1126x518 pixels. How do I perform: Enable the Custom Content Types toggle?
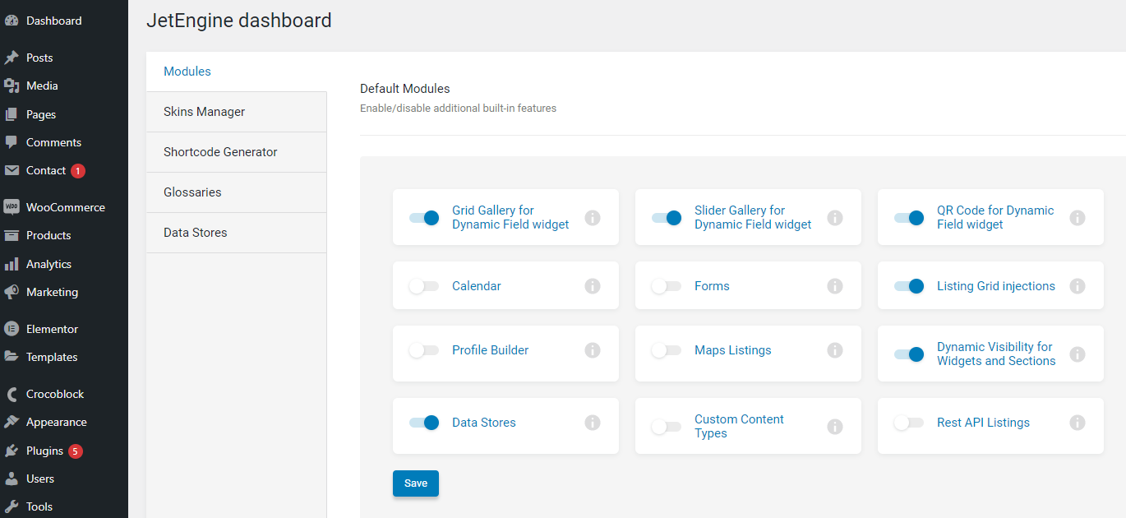(x=667, y=427)
